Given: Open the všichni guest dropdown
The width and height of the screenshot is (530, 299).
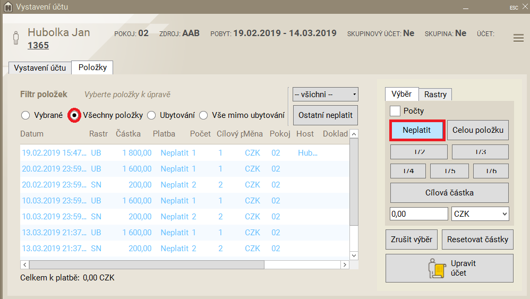Looking at the screenshot, I should pos(326,95).
